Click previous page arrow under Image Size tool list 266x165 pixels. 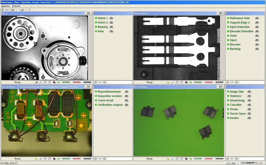228,159
